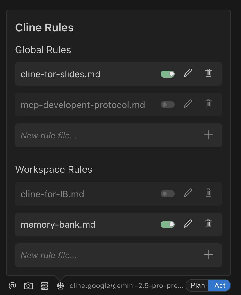Delete the memory-bank.md workspace rule
Screen dimensions: 241x295
pos(208,224)
